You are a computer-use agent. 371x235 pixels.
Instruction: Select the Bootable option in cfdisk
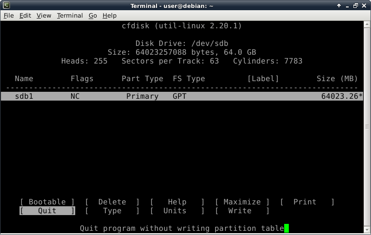pyautogui.click(x=47, y=202)
